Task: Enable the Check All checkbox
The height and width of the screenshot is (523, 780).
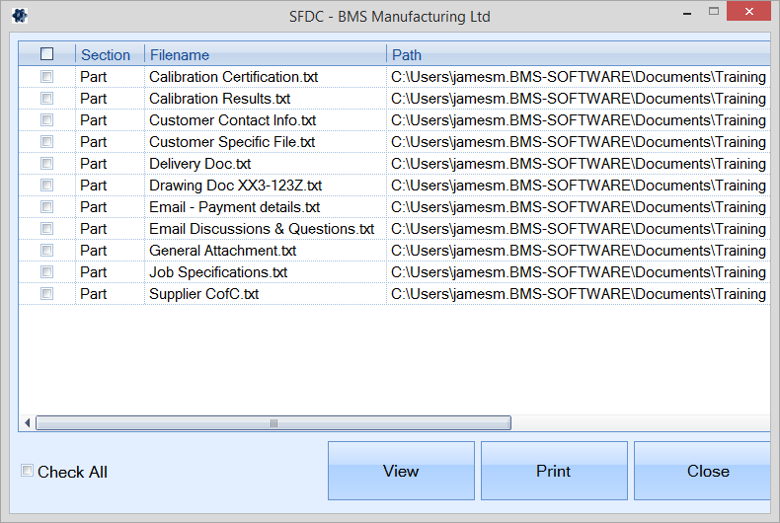Action: point(28,471)
